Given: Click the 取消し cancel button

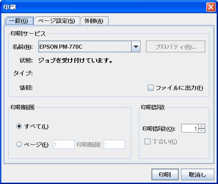Looking at the screenshot, I should (x=197, y=174).
